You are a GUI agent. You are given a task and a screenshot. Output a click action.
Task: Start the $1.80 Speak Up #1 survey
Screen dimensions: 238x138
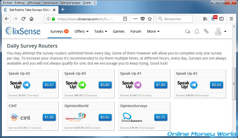pos(161,85)
